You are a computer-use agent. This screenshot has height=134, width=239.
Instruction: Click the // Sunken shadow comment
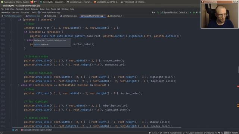point(36,57)
